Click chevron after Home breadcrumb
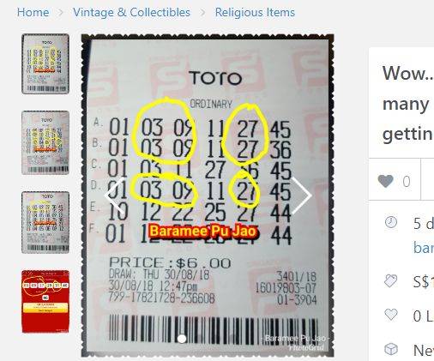The width and height of the screenshot is (434, 361). tap(61, 12)
